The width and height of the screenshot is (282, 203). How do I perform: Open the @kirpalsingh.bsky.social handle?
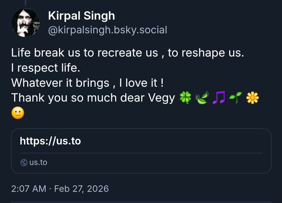tap(108, 30)
